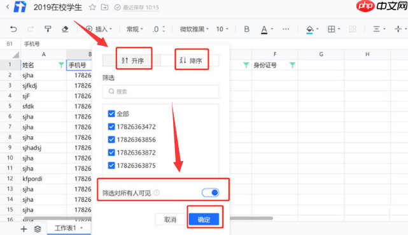
Task: Select all cells via corner triangle
Action: click(16, 54)
